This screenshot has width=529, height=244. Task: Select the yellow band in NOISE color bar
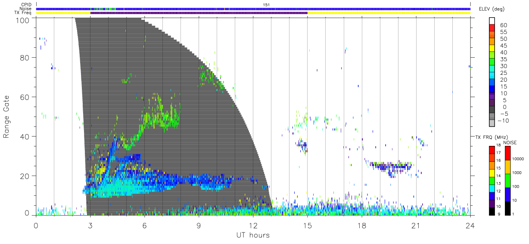pyautogui.click(x=508, y=167)
